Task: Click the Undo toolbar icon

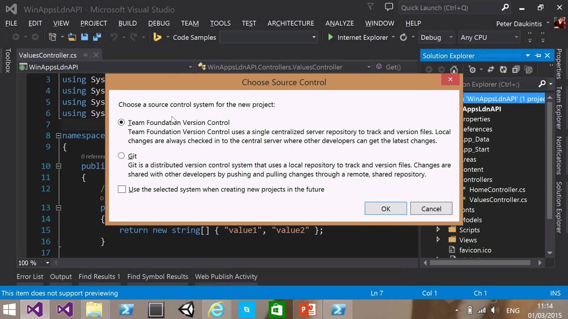Action: click(114, 37)
